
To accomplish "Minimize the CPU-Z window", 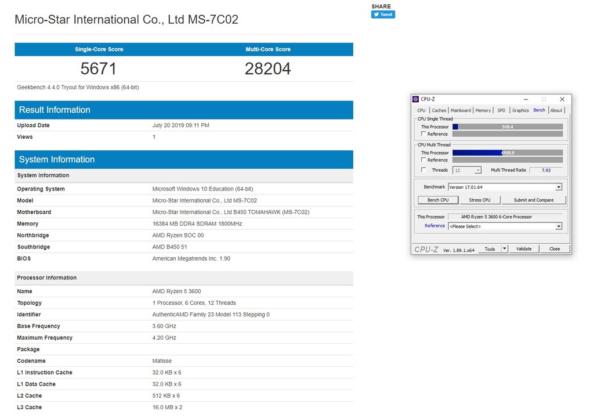I will pyautogui.click(x=526, y=99).
